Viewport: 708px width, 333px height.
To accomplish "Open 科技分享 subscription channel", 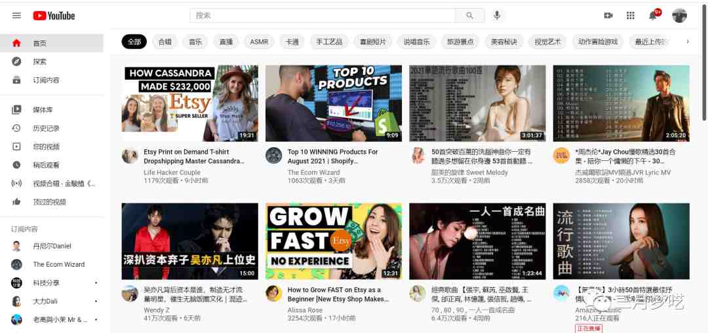I will click(52, 283).
